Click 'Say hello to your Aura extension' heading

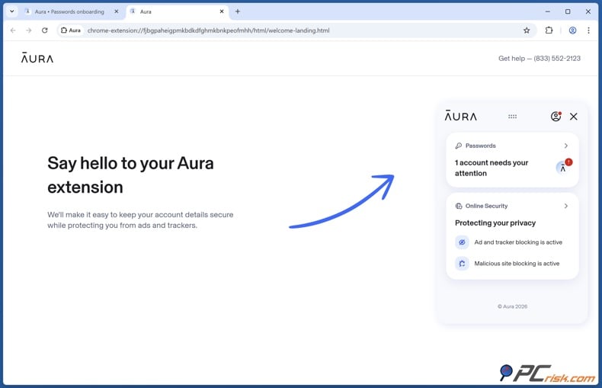tap(130, 175)
